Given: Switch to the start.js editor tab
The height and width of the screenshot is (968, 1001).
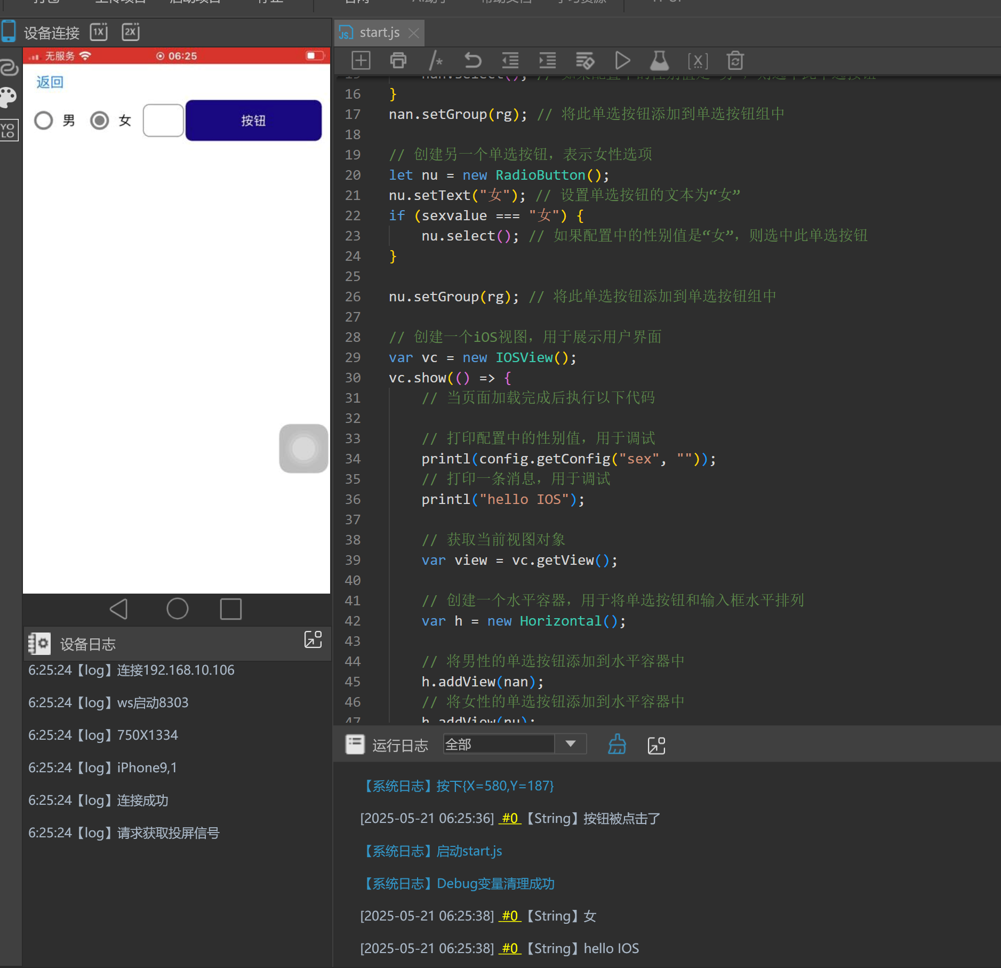Looking at the screenshot, I should click(379, 33).
